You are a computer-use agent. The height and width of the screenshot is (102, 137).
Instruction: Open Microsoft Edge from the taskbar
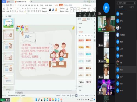tap(45, 100)
